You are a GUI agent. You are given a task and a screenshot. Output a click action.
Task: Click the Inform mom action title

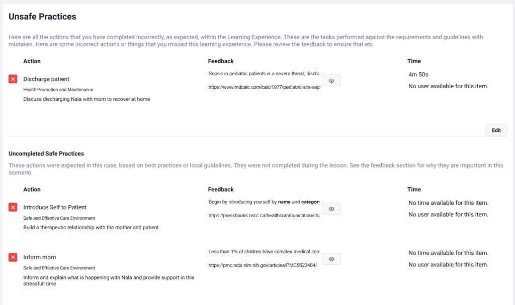(x=40, y=257)
